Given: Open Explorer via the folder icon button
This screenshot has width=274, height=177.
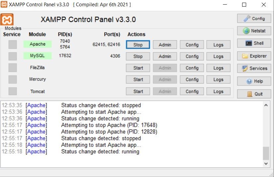Looking at the screenshot, I should pyautogui.click(x=254, y=56).
